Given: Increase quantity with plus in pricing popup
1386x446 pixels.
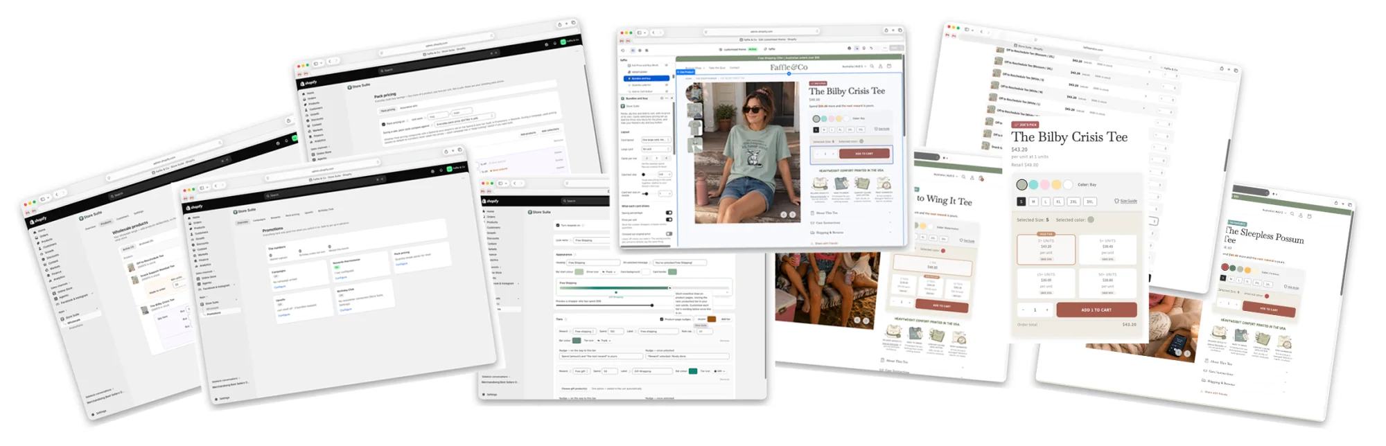Looking at the screenshot, I should point(1047,310).
